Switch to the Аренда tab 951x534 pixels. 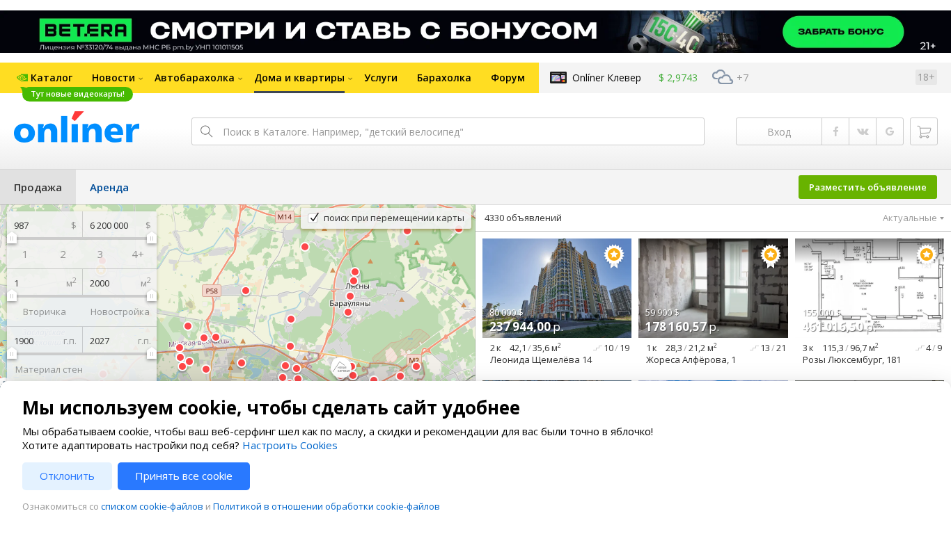[109, 187]
